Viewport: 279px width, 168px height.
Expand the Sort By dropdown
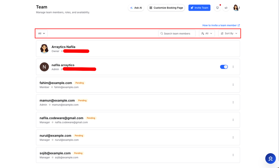[229, 33]
